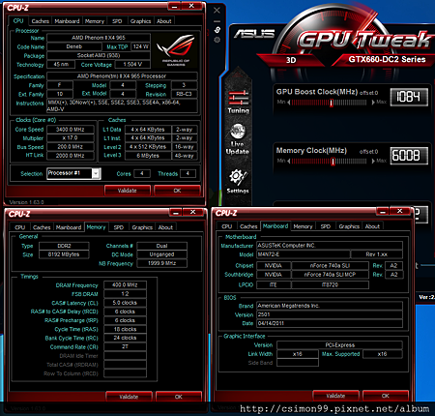Screen dimensions: 435x416
Task: Select SPD tab in the CPU-Z Memory window
Action: [119, 227]
